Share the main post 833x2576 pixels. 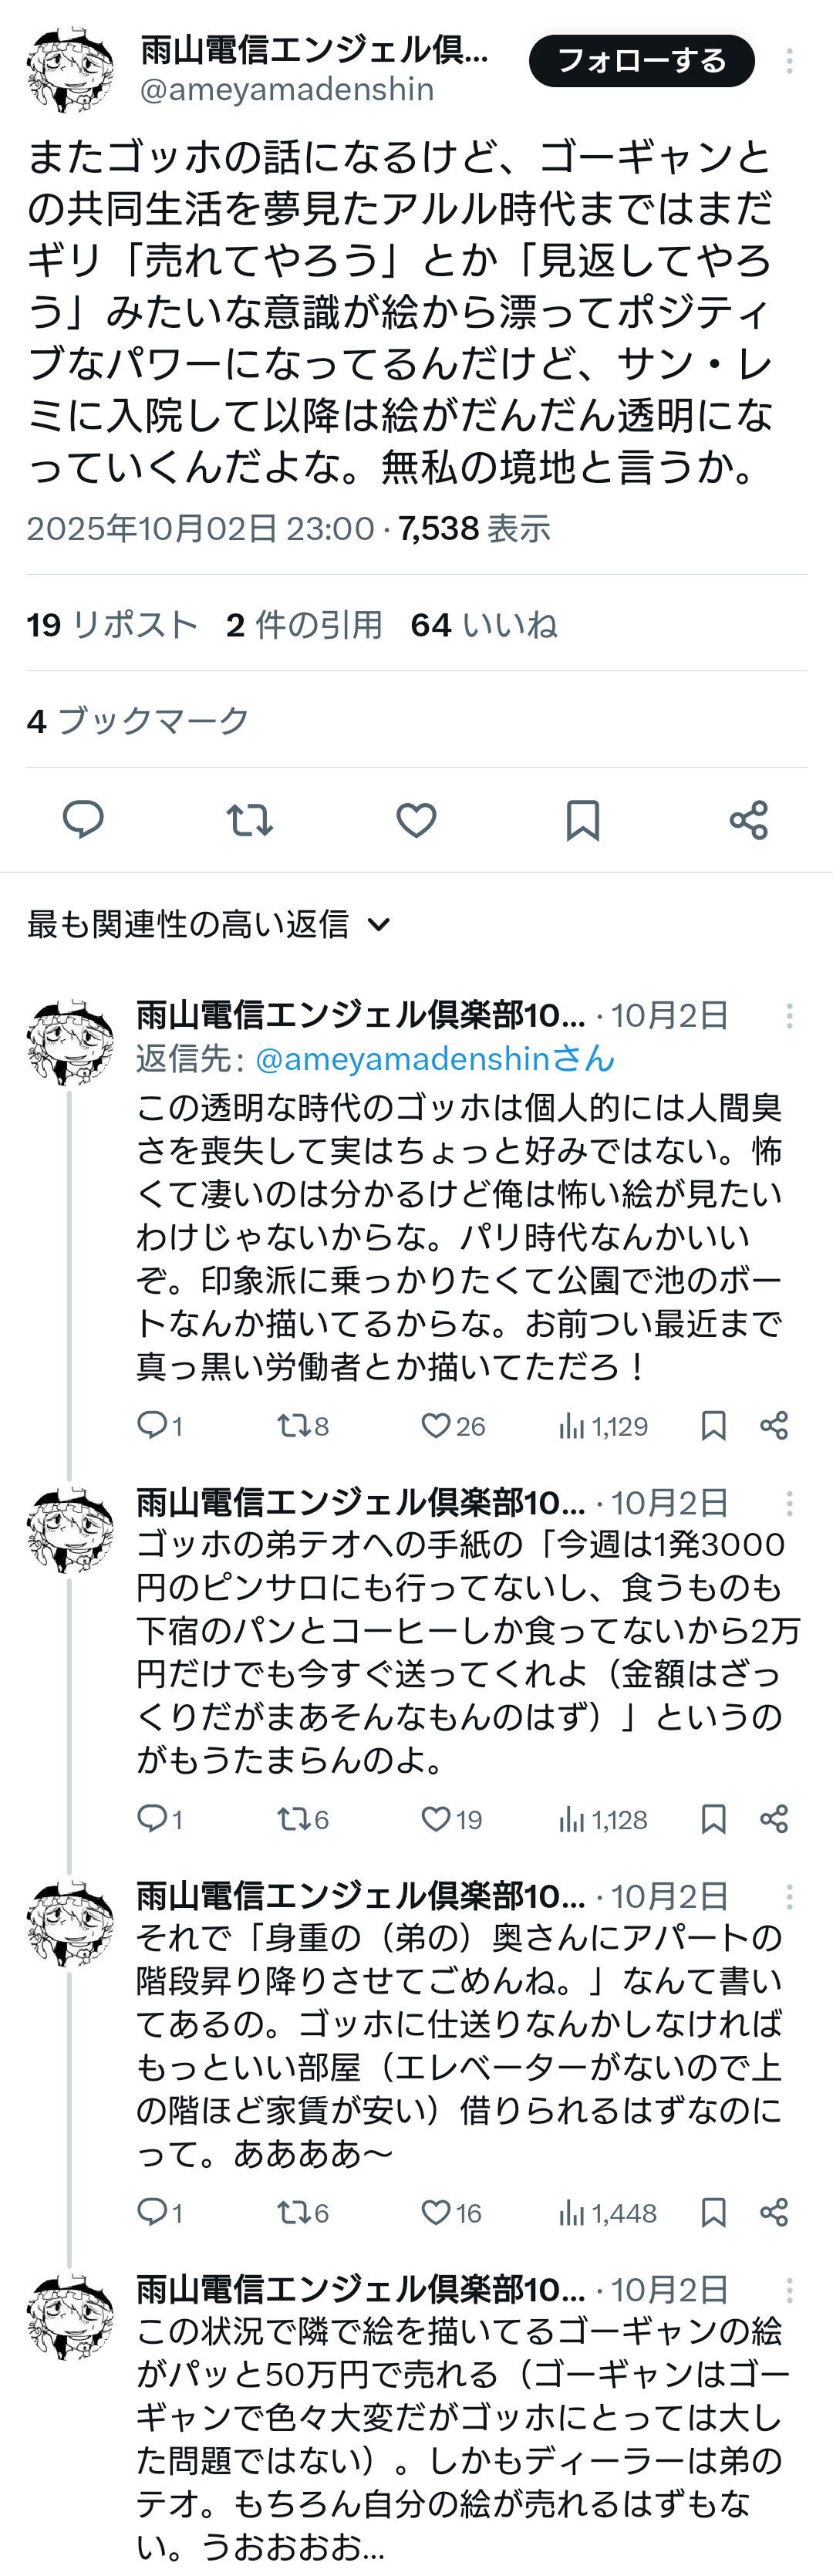[x=748, y=820]
